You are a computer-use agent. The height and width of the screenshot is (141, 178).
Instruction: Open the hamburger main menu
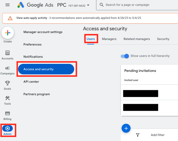(x=7, y=5)
